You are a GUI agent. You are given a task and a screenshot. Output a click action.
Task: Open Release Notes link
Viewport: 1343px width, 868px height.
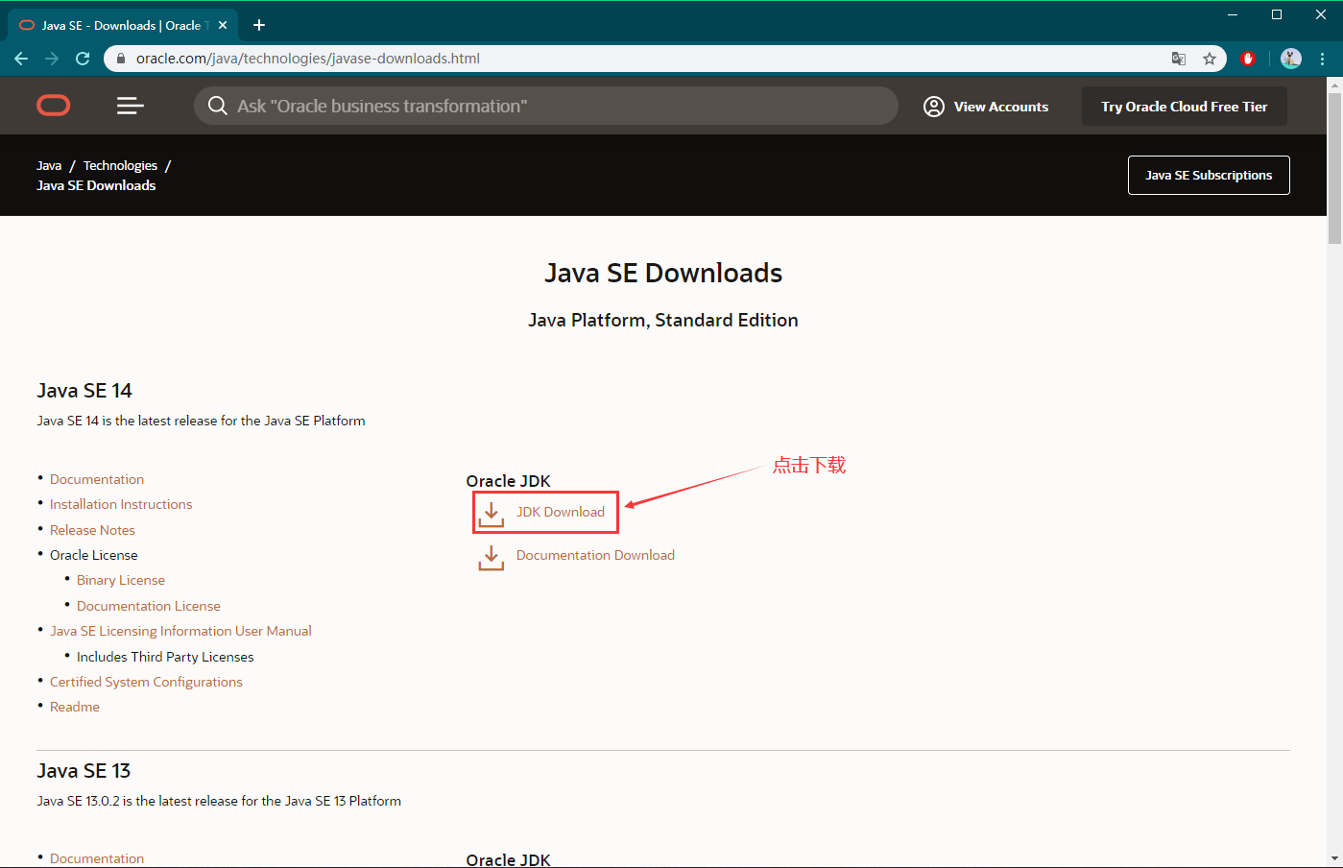coord(92,530)
